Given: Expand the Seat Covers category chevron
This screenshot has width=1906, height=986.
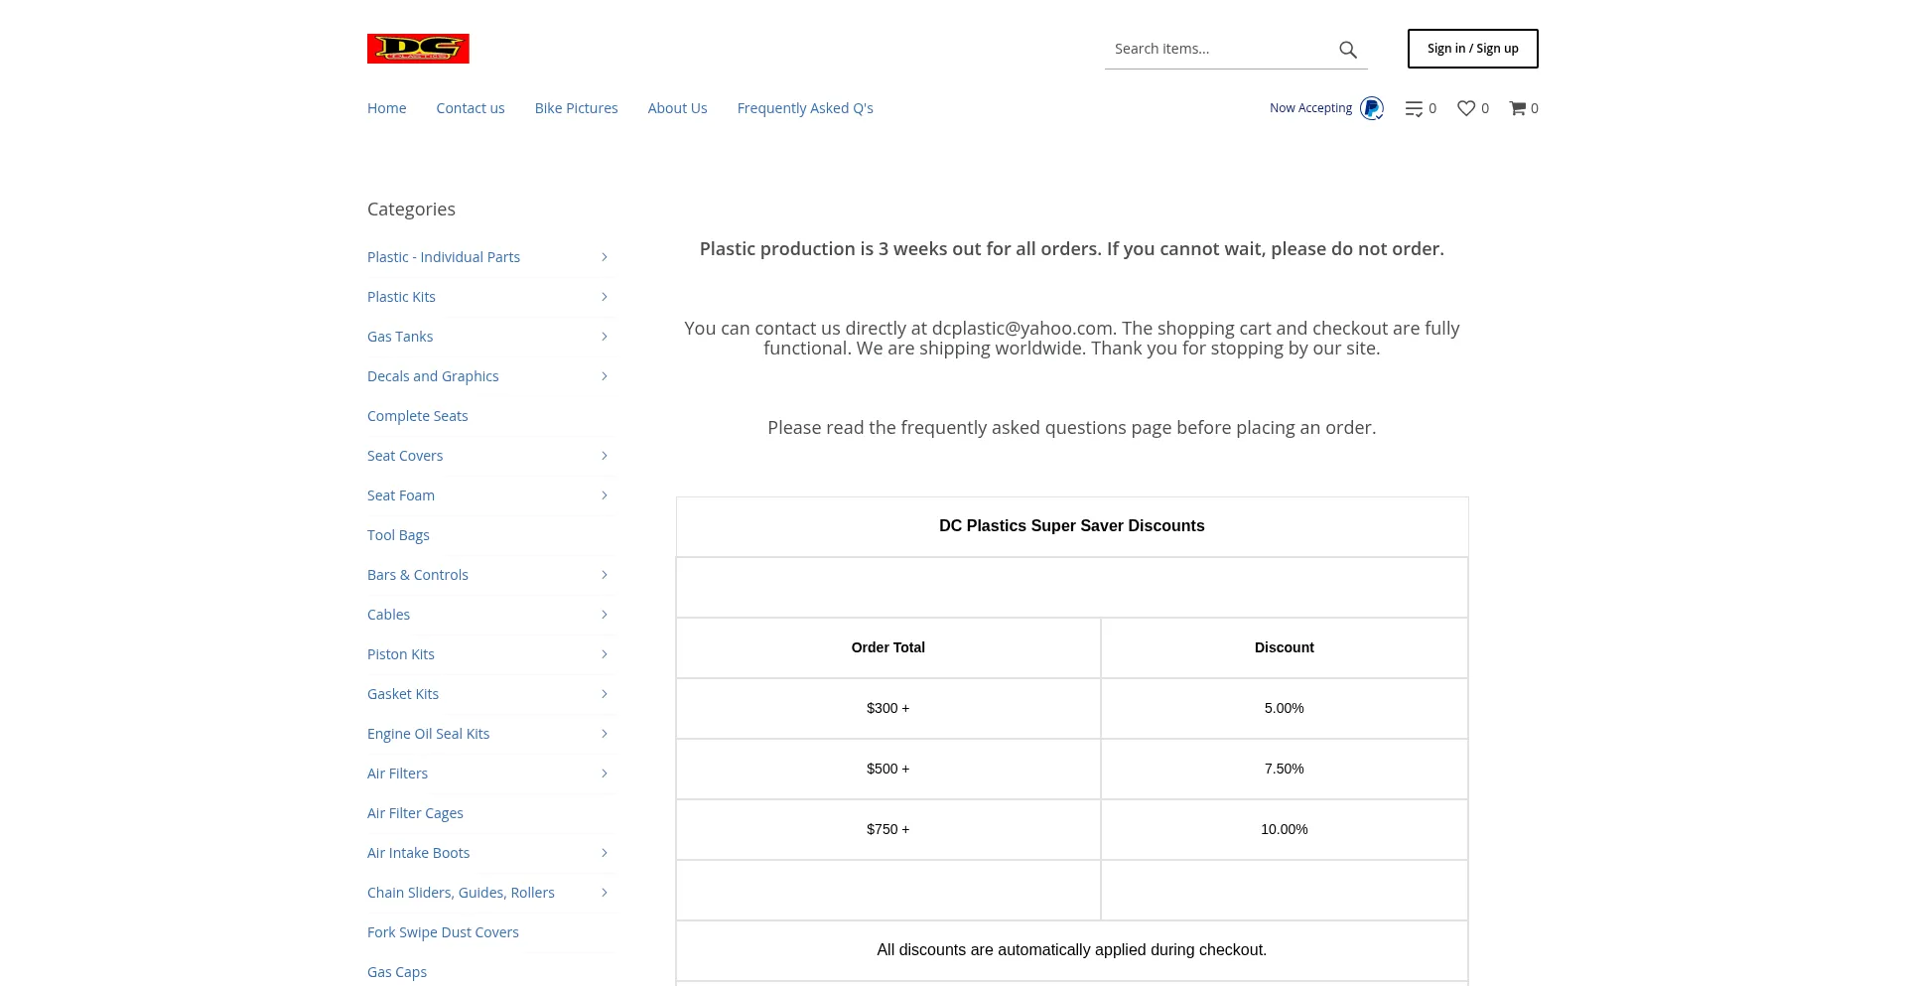Looking at the screenshot, I should point(604,456).
